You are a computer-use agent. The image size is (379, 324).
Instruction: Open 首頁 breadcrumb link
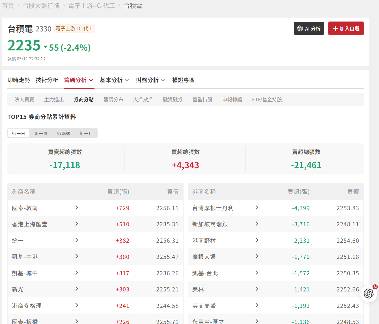(8, 6)
